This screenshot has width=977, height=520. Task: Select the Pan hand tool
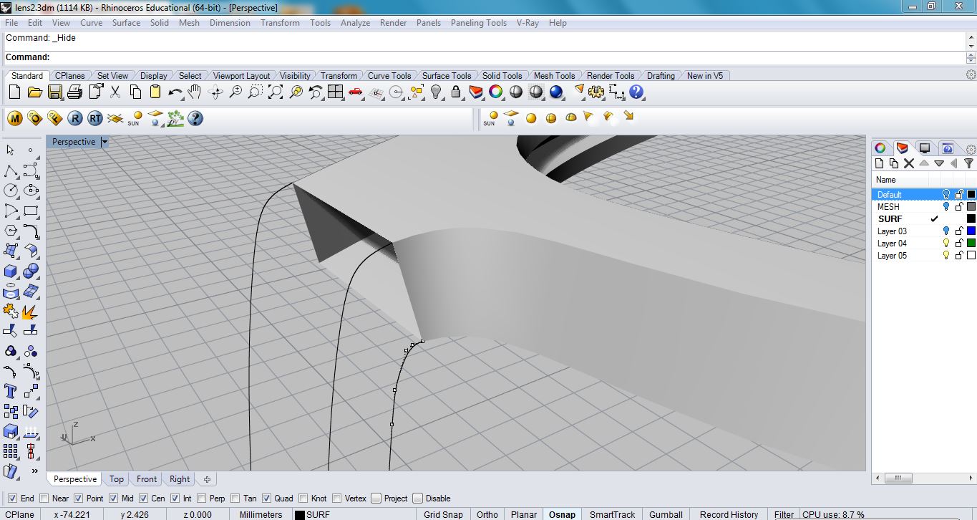tap(195, 92)
